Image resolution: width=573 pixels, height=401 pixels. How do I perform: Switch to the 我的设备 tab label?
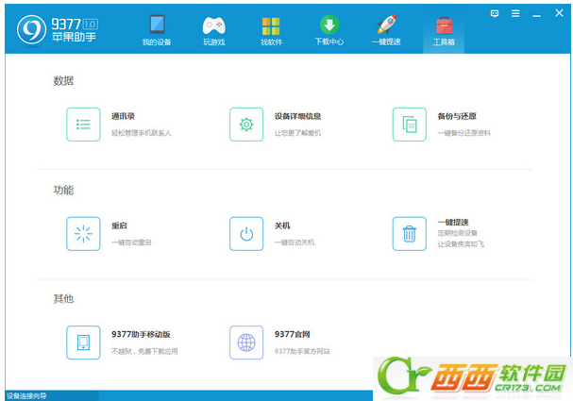[157, 42]
